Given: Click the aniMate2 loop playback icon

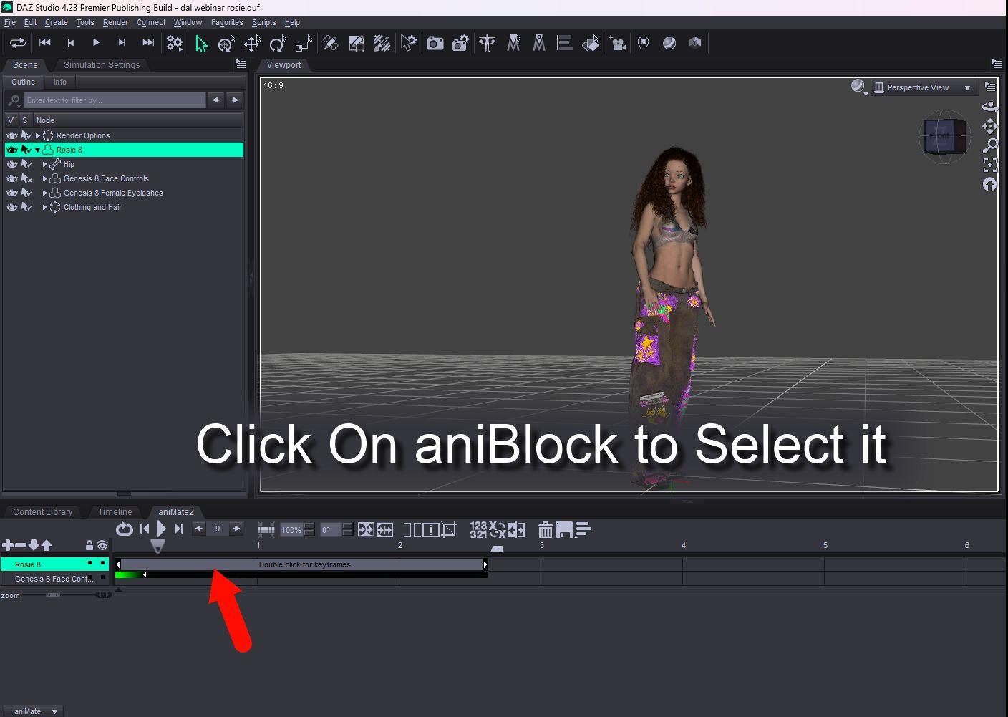Looking at the screenshot, I should coord(125,529).
